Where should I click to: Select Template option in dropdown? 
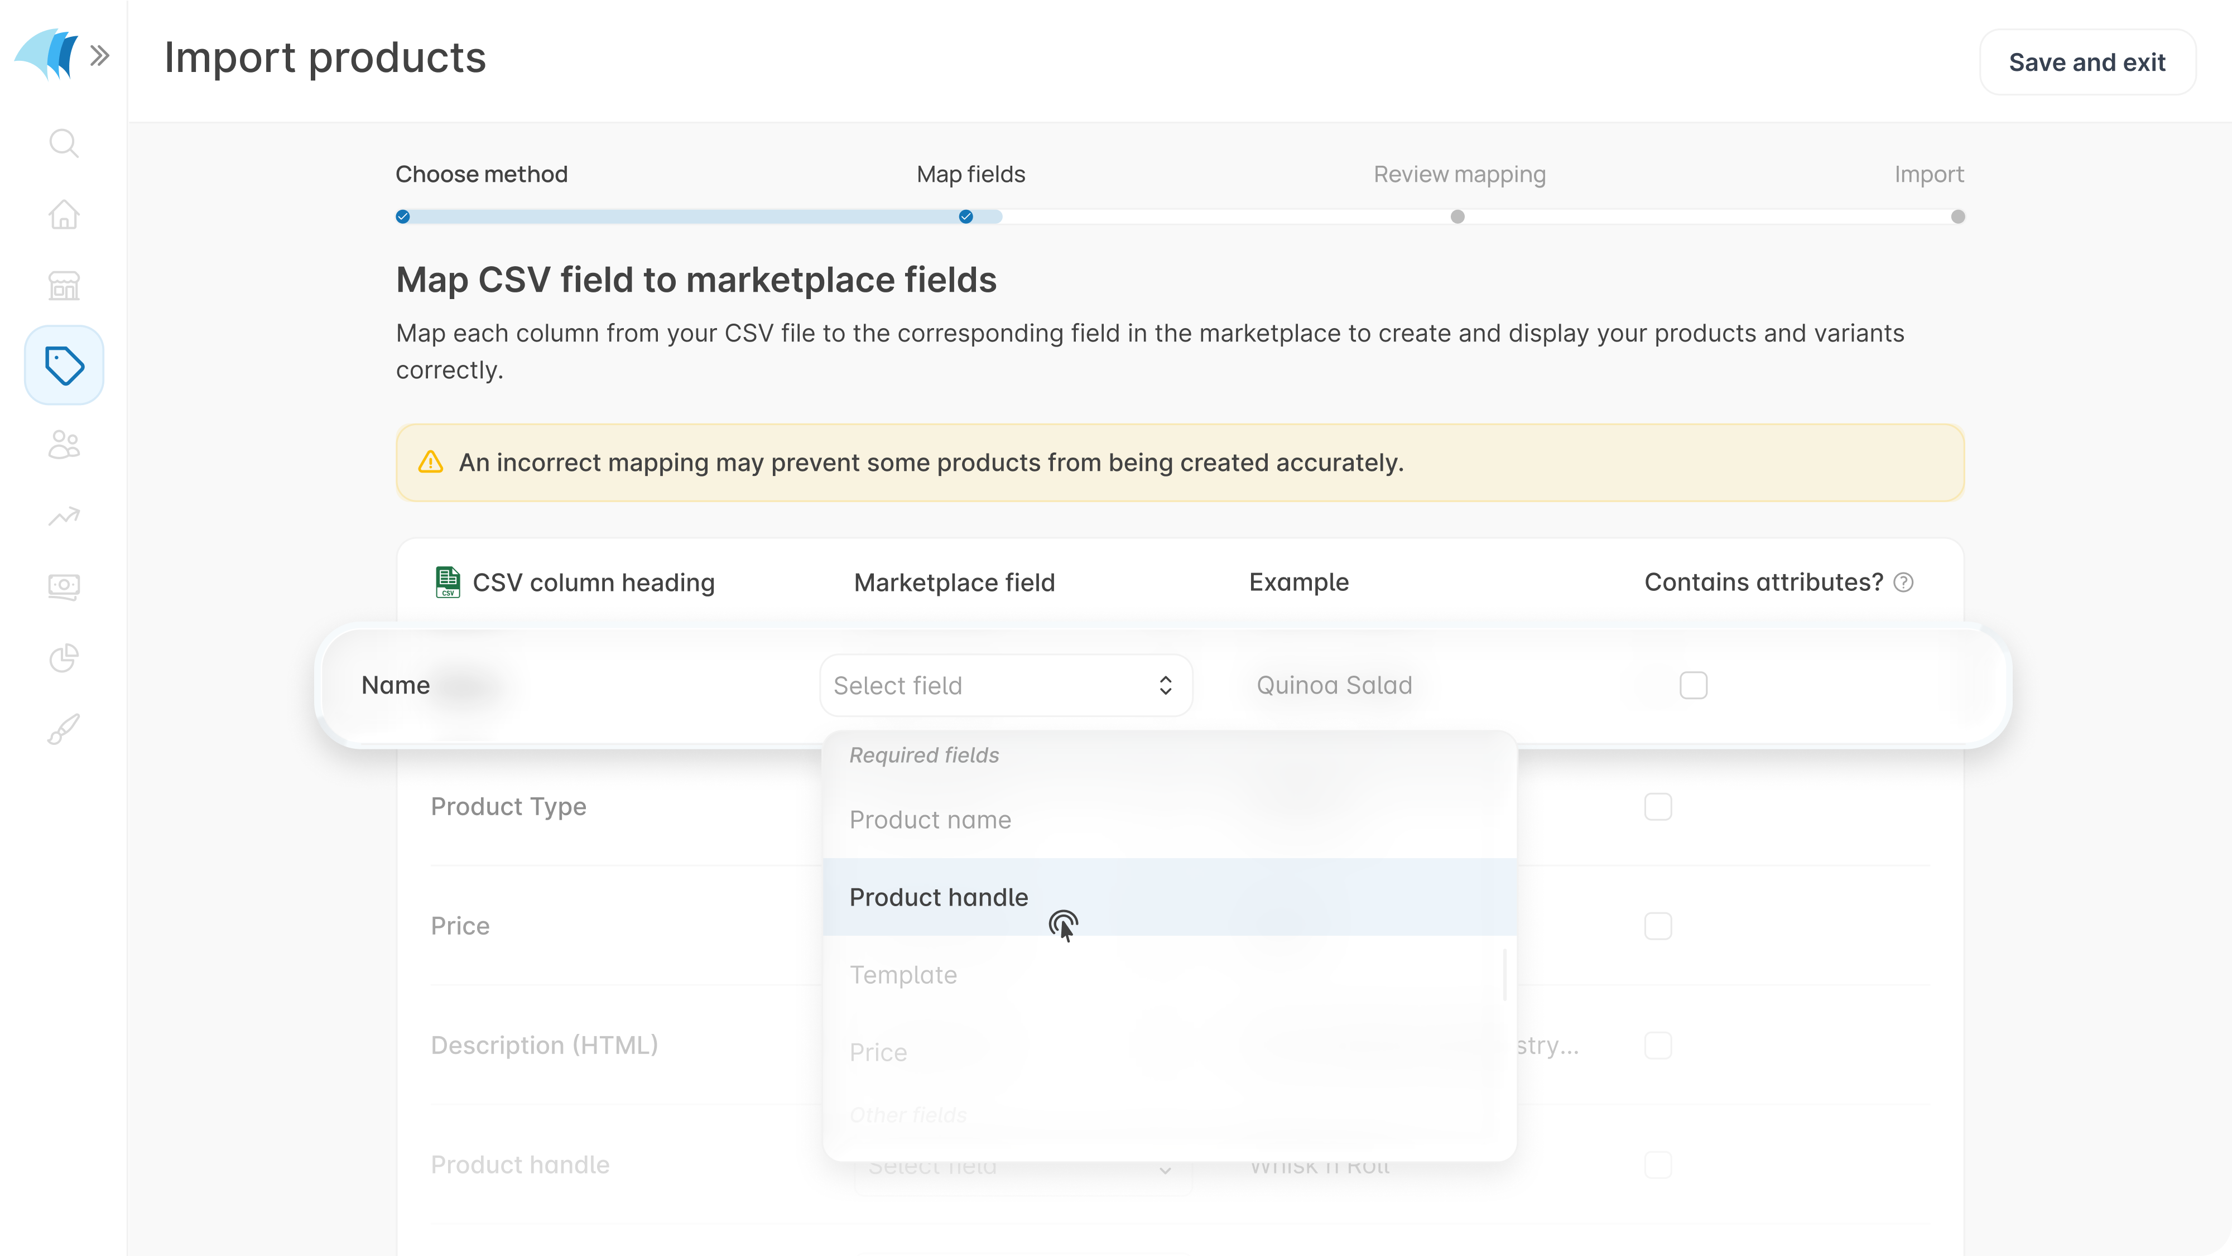pos(903,974)
